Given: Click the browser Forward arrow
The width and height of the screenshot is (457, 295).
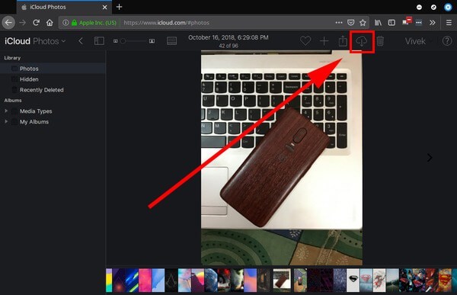Looking at the screenshot, I should pyautogui.click(x=22, y=22).
